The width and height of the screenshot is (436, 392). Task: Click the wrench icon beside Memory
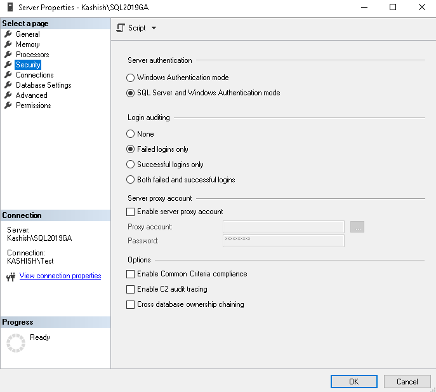click(8, 44)
